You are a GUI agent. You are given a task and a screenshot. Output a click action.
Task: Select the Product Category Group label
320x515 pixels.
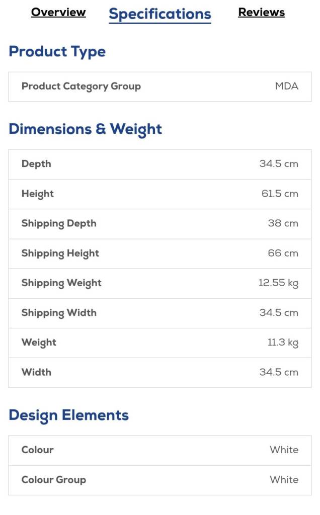(81, 86)
